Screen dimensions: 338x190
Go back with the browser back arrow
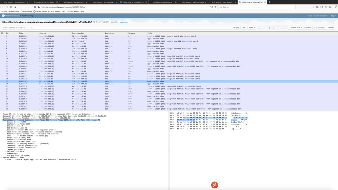coord(3,7)
